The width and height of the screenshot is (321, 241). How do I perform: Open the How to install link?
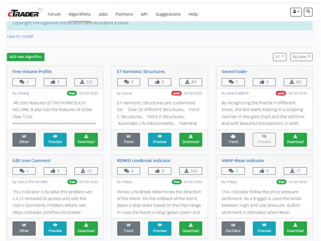pyautogui.click(x=20, y=36)
